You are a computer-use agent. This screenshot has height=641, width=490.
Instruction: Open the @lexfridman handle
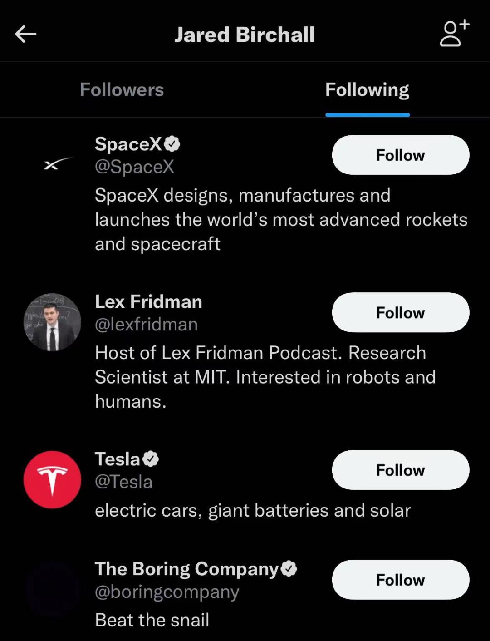point(146,324)
